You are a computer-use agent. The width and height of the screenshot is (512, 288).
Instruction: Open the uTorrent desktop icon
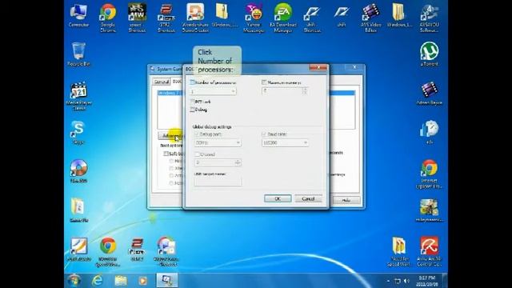[x=429, y=54]
